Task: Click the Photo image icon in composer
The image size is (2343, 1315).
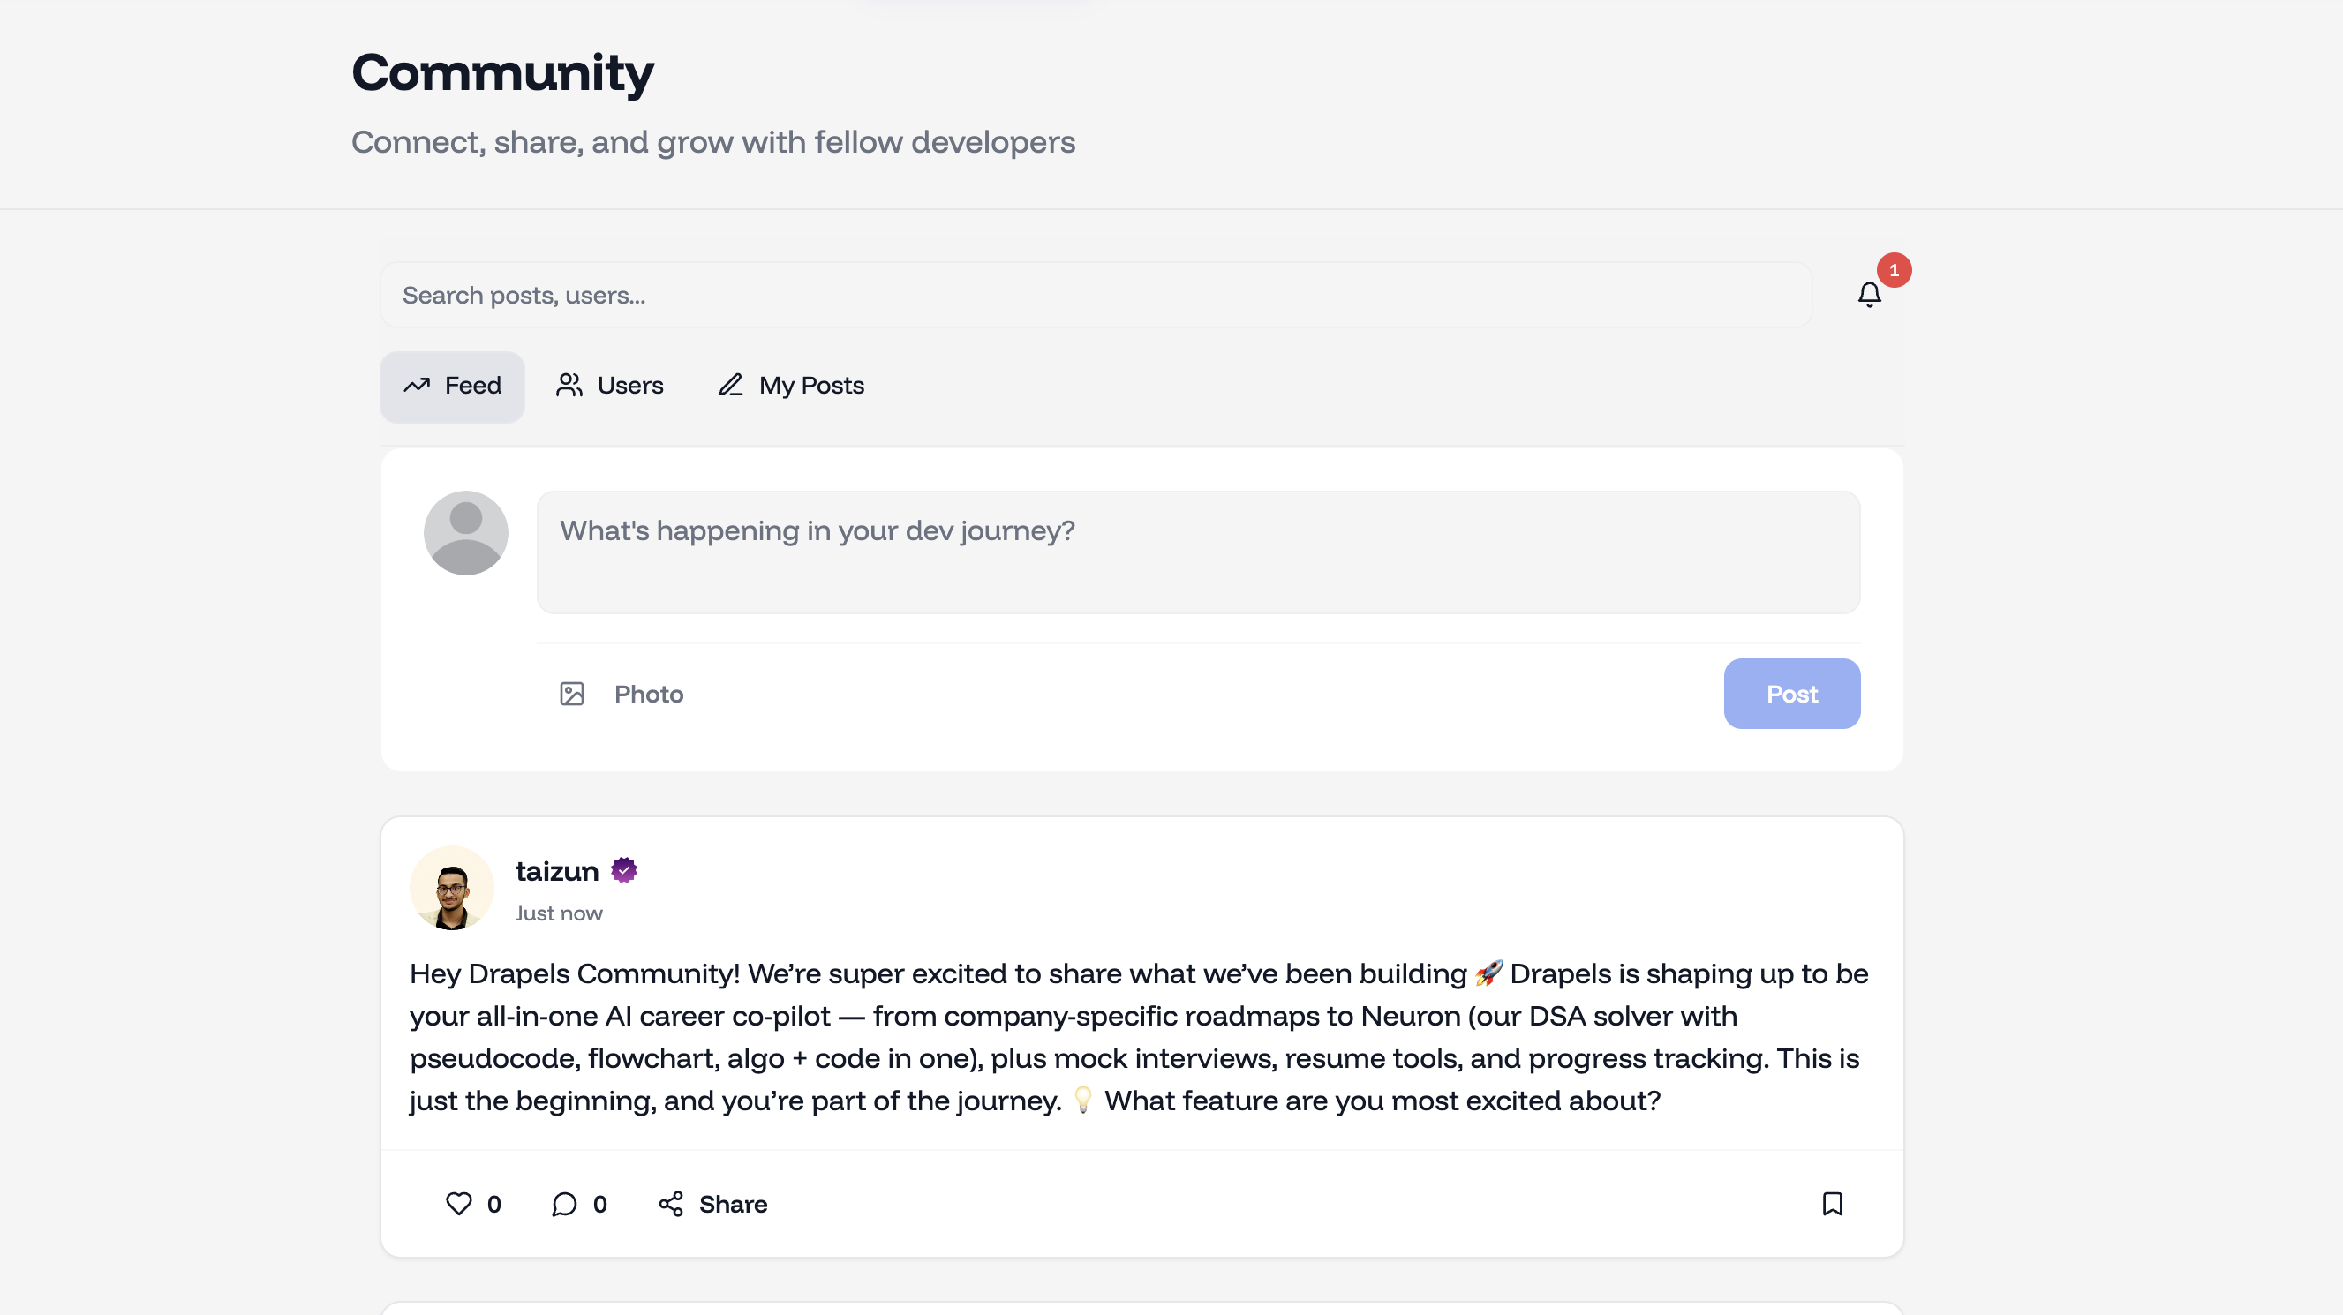Action: (571, 694)
